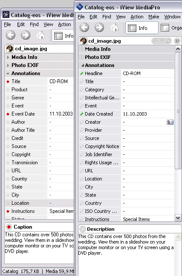Click the red diamond beside Event Date
The width and height of the screenshot is (182, 276).
(x=8, y=114)
